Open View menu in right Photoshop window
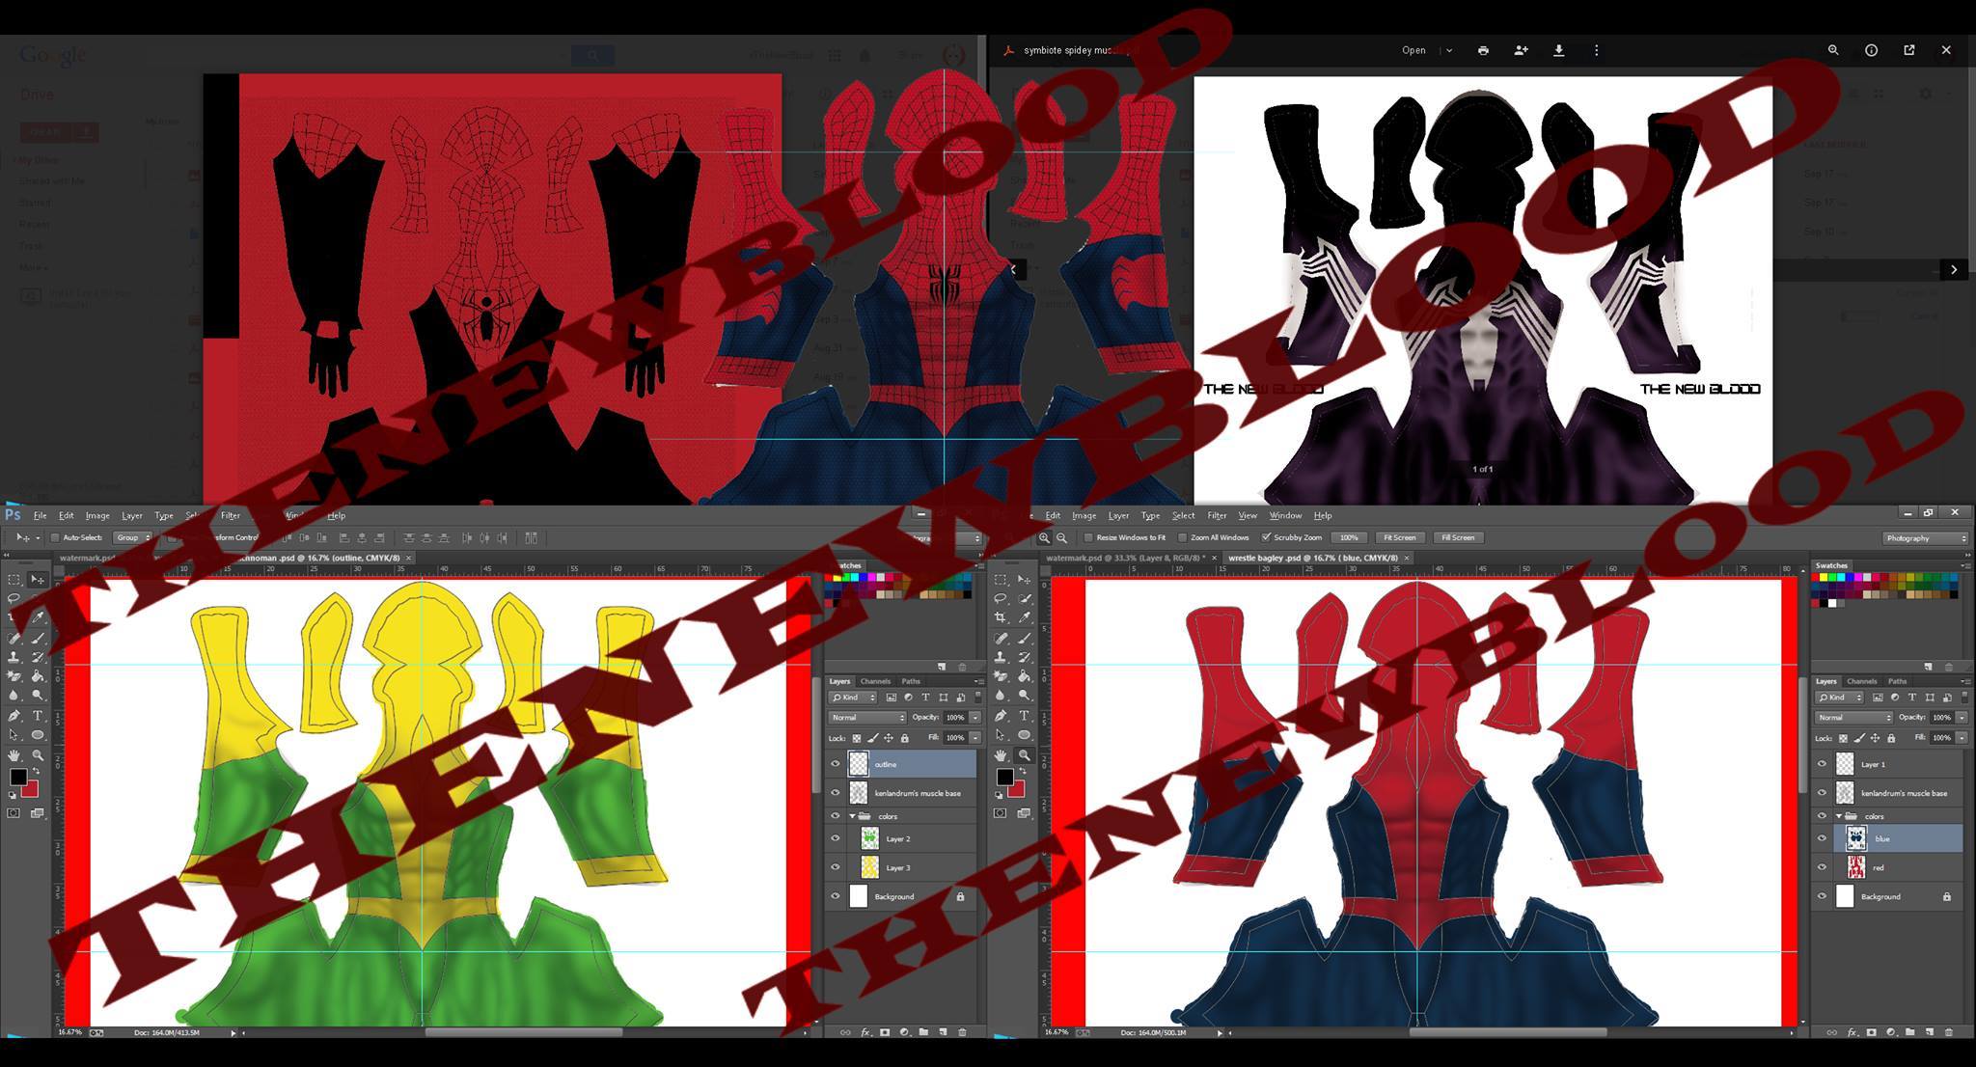Image resolution: width=1976 pixels, height=1067 pixels. [1248, 515]
